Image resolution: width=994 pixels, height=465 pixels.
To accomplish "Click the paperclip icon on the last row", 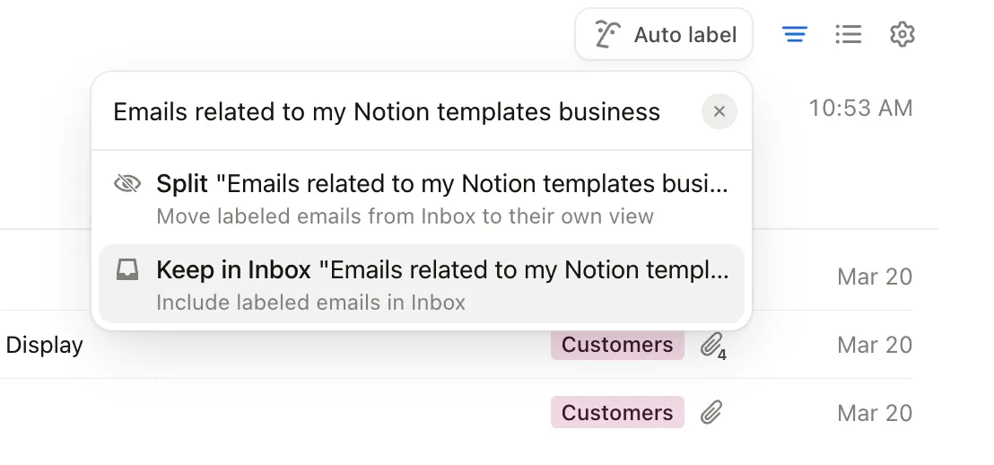I will pyautogui.click(x=711, y=413).
